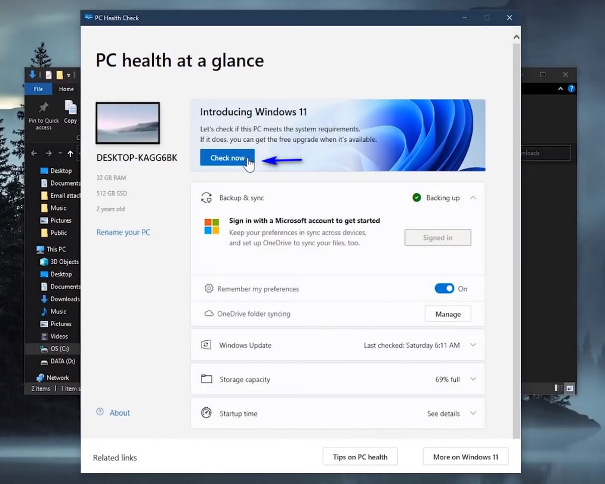Click the Backup & sync circular arrows icon

(206, 198)
